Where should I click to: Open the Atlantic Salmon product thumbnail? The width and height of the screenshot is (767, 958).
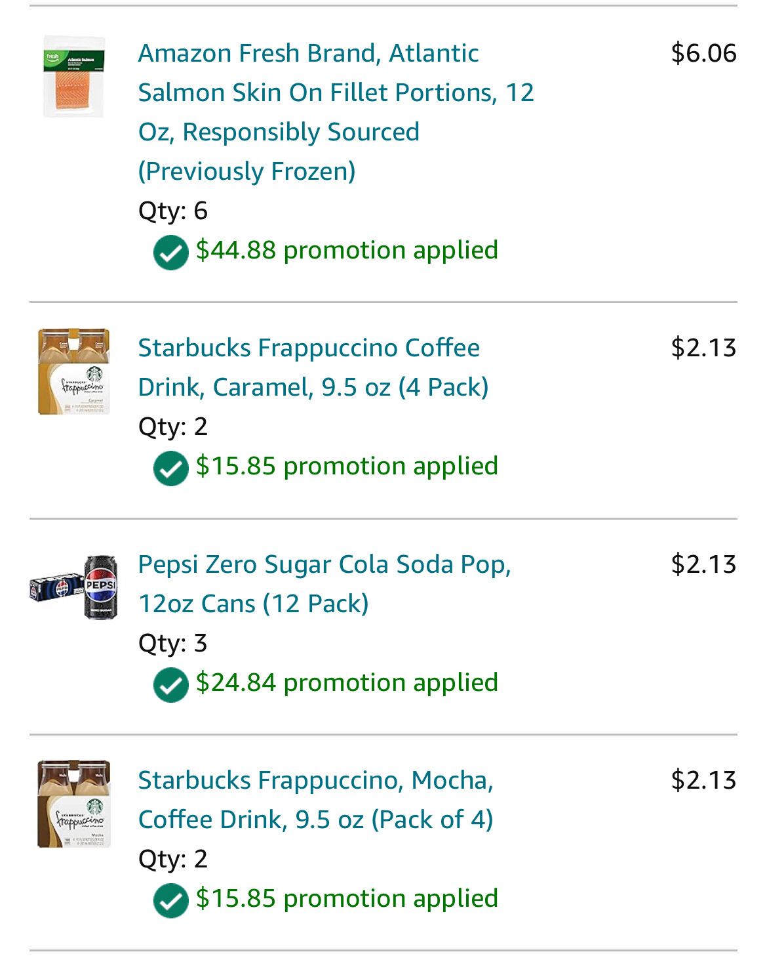[x=74, y=77]
